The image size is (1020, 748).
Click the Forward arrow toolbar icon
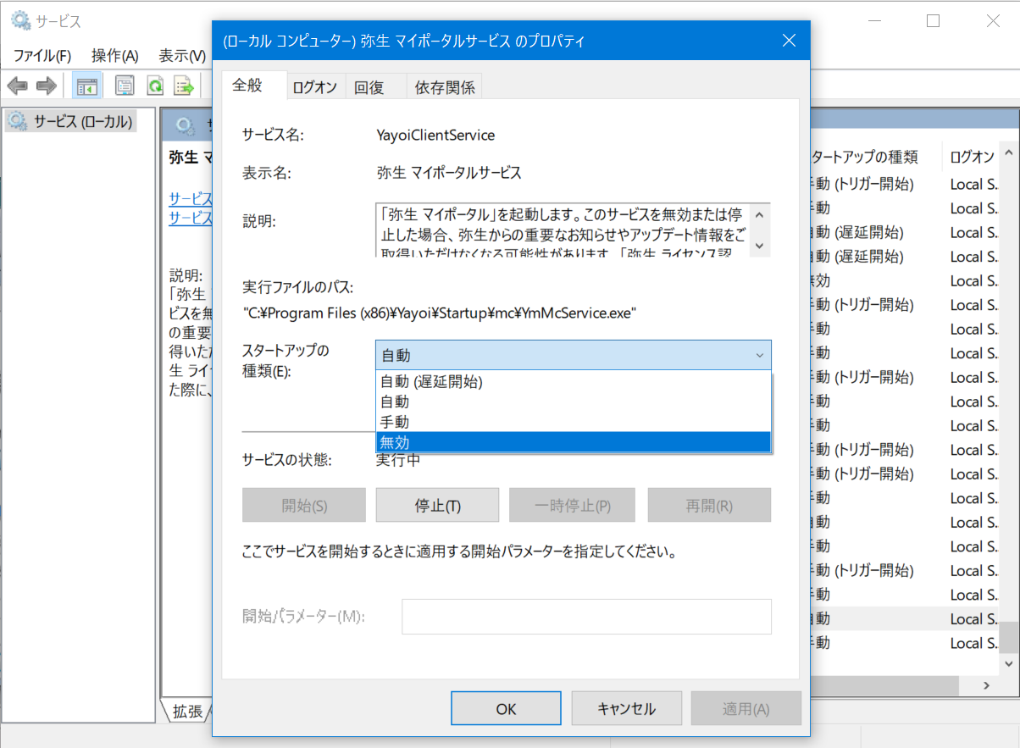tap(46, 86)
